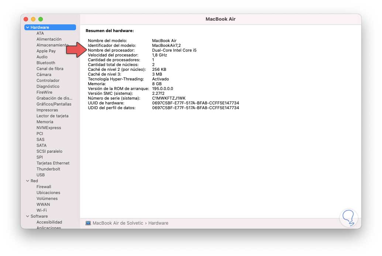Open the USB hardware entry

pyautogui.click(x=41, y=175)
